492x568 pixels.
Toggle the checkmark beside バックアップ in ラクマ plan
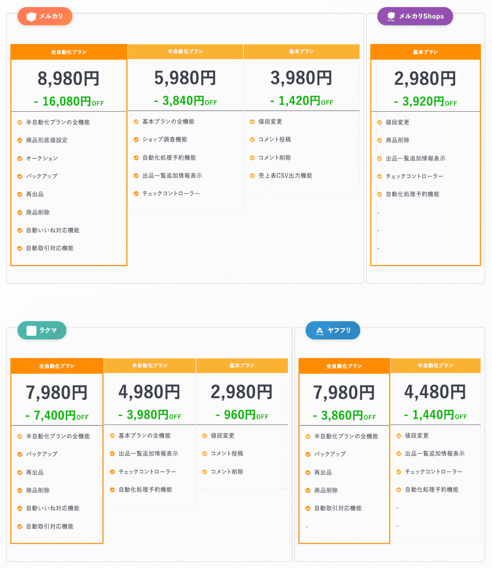click(x=19, y=454)
